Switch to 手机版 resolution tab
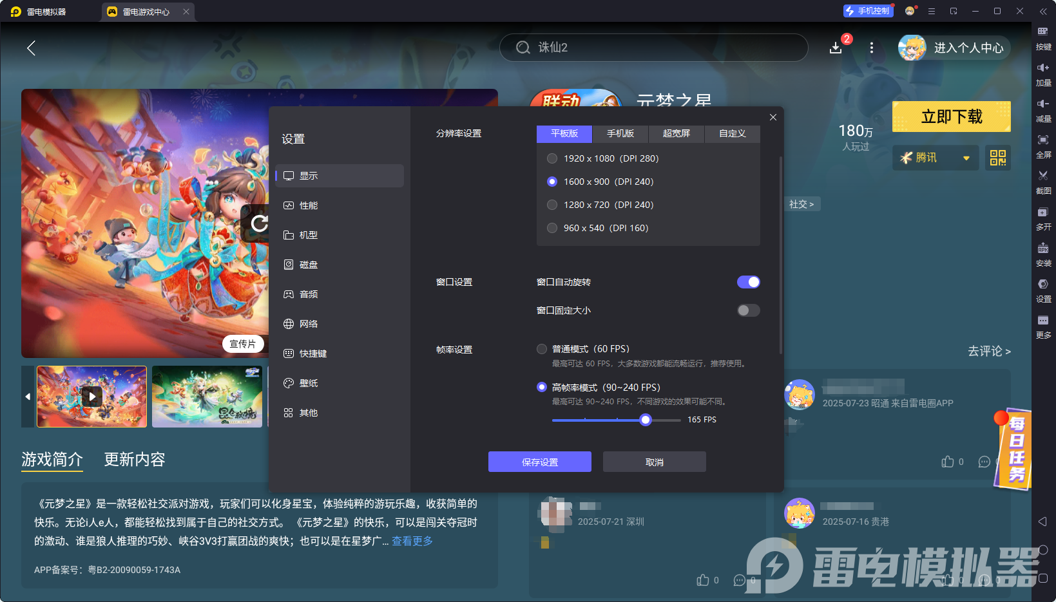This screenshot has height=602, width=1056. (x=620, y=133)
